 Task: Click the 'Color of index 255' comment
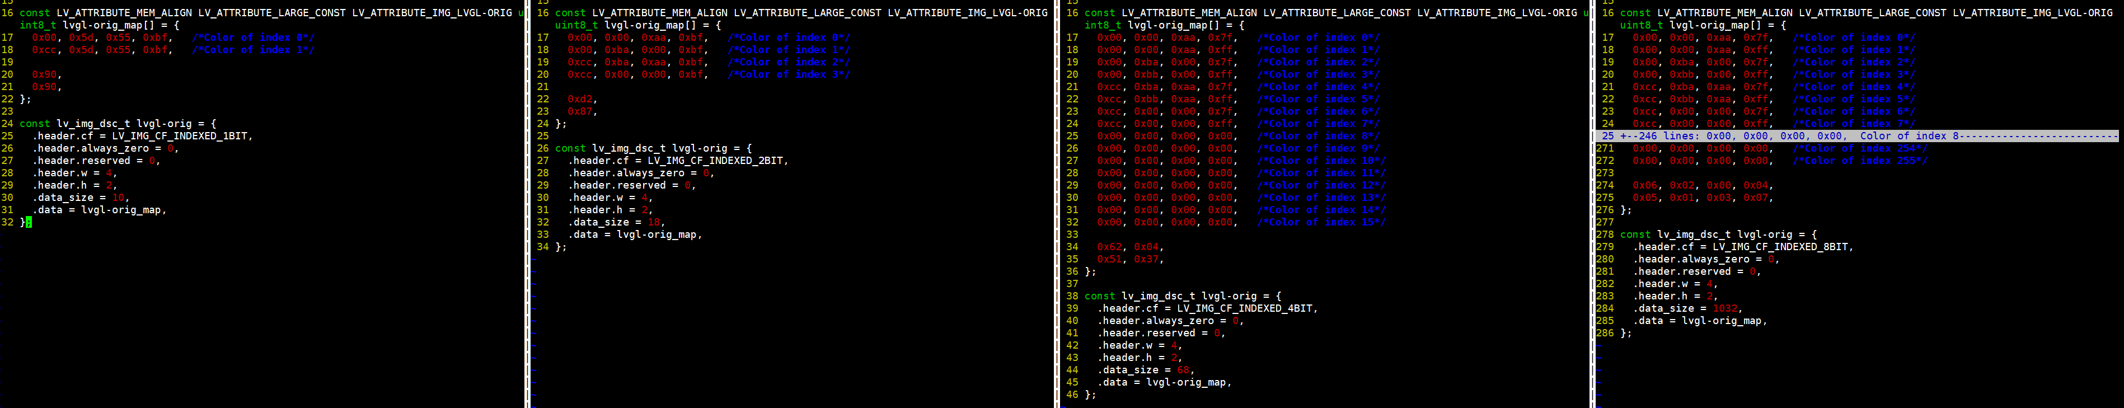pos(1859,161)
